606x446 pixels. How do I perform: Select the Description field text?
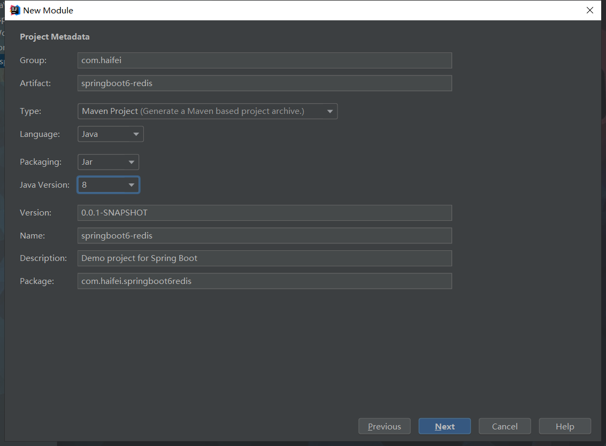[x=264, y=258]
